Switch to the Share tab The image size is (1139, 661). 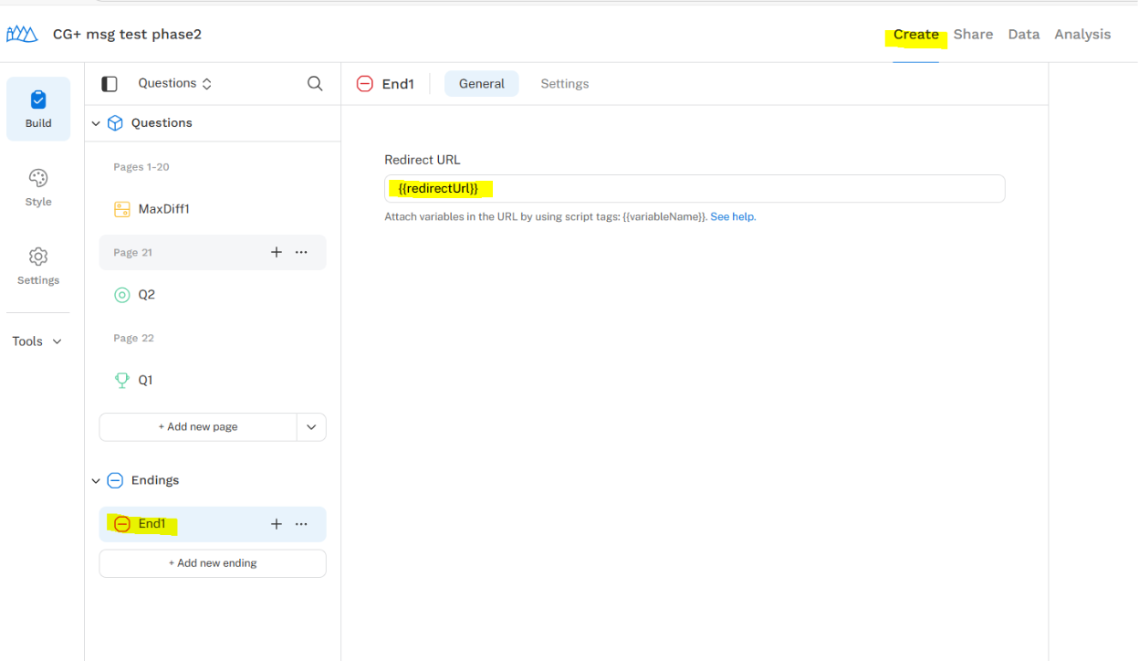pyautogui.click(x=973, y=34)
